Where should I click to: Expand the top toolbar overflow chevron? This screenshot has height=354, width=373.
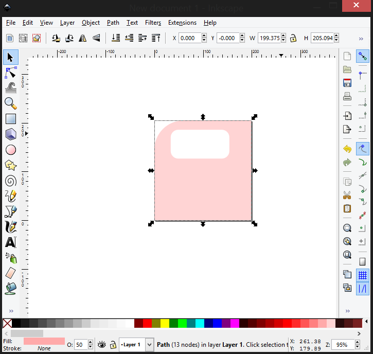[x=361, y=39]
